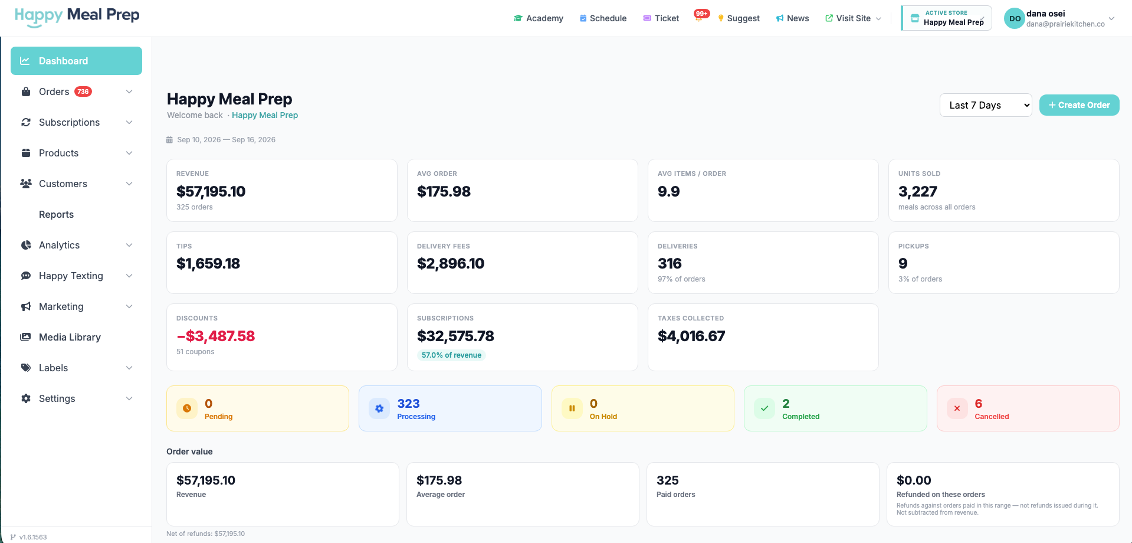Expand the Settings menu chevron
The width and height of the screenshot is (1132, 543).
click(x=129, y=398)
